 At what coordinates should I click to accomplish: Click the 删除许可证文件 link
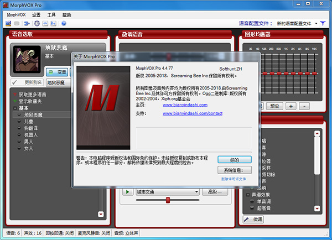coord(234,179)
